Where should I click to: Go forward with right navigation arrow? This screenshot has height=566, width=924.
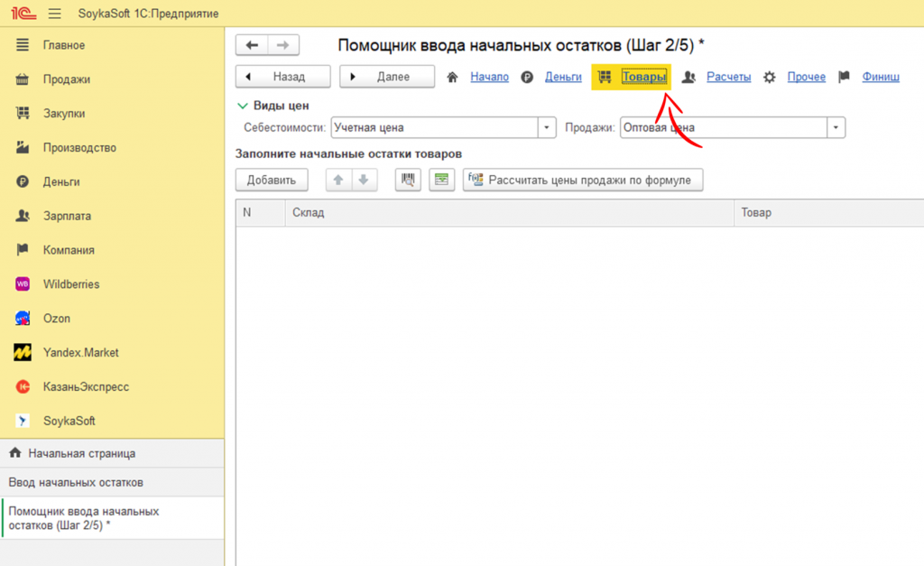click(x=283, y=45)
